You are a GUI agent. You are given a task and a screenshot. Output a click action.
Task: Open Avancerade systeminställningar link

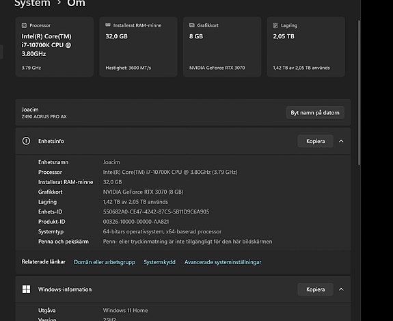click(223, 262)
